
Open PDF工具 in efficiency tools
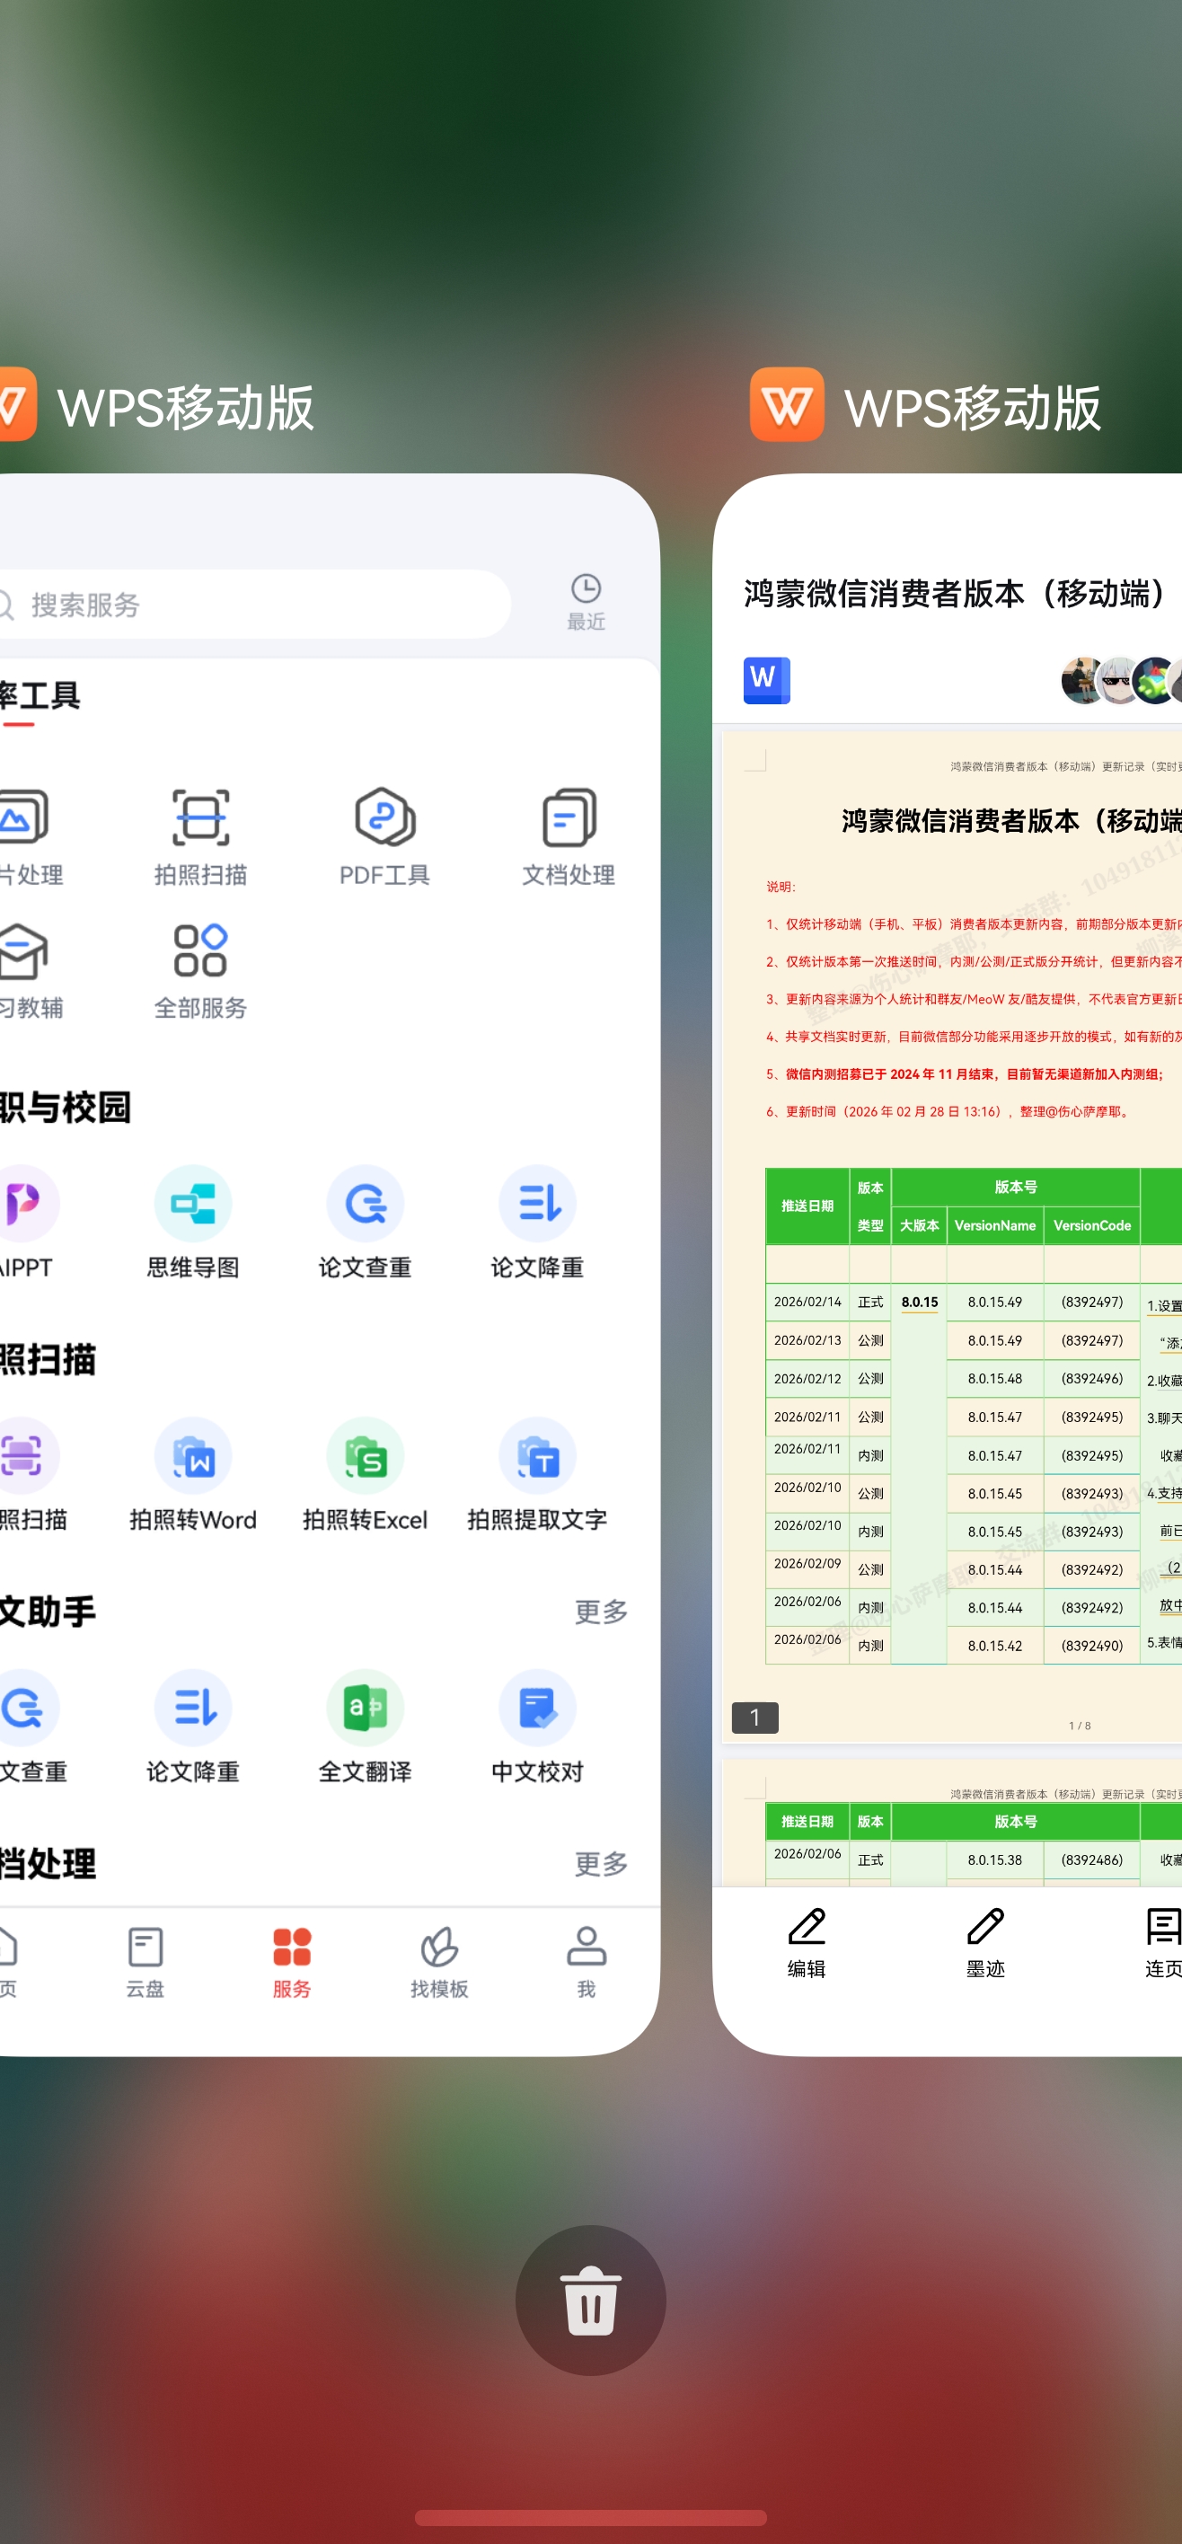coord(384,835)
